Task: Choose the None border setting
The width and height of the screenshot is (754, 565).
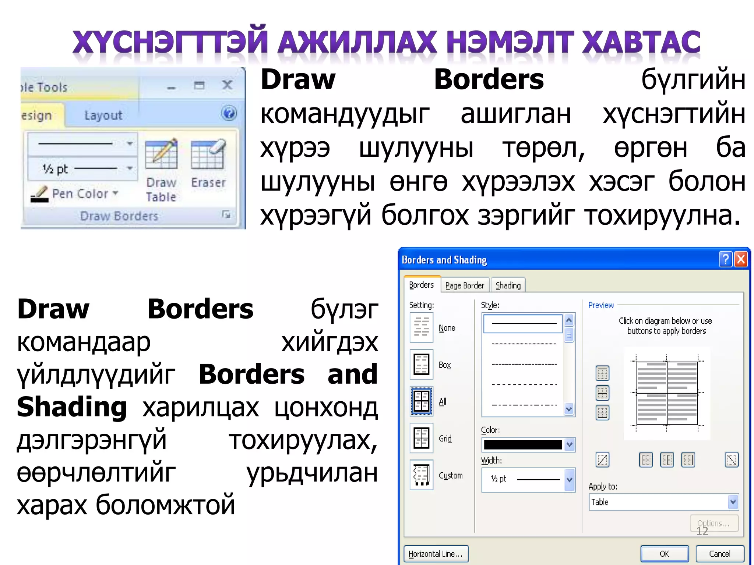Action: click(422, 327)
